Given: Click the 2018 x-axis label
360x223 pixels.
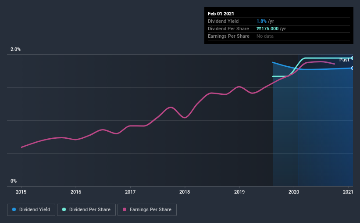Looking at the screenshot, I should (185, 192).
